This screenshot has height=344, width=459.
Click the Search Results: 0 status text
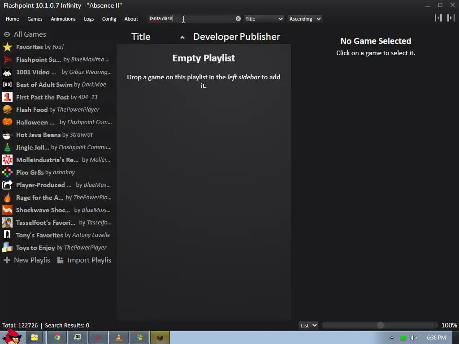pyautogui.click(x=67, y=325)
